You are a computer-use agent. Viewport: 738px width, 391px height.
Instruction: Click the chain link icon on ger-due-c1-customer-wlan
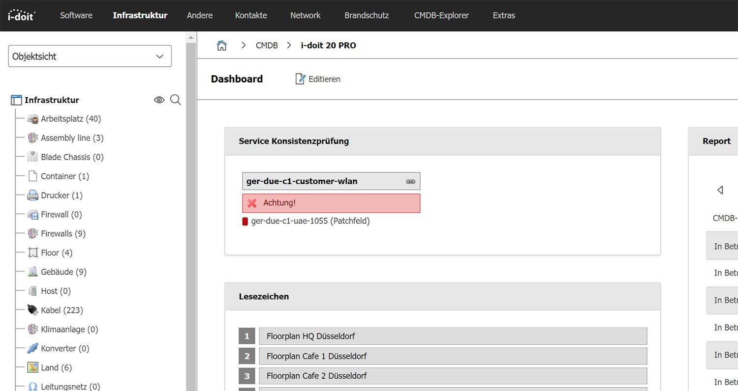pyautogui.click(x=410, y=181)
